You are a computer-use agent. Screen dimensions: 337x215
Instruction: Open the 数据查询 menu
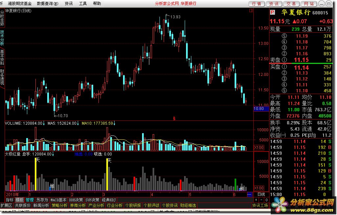(47, 3)
